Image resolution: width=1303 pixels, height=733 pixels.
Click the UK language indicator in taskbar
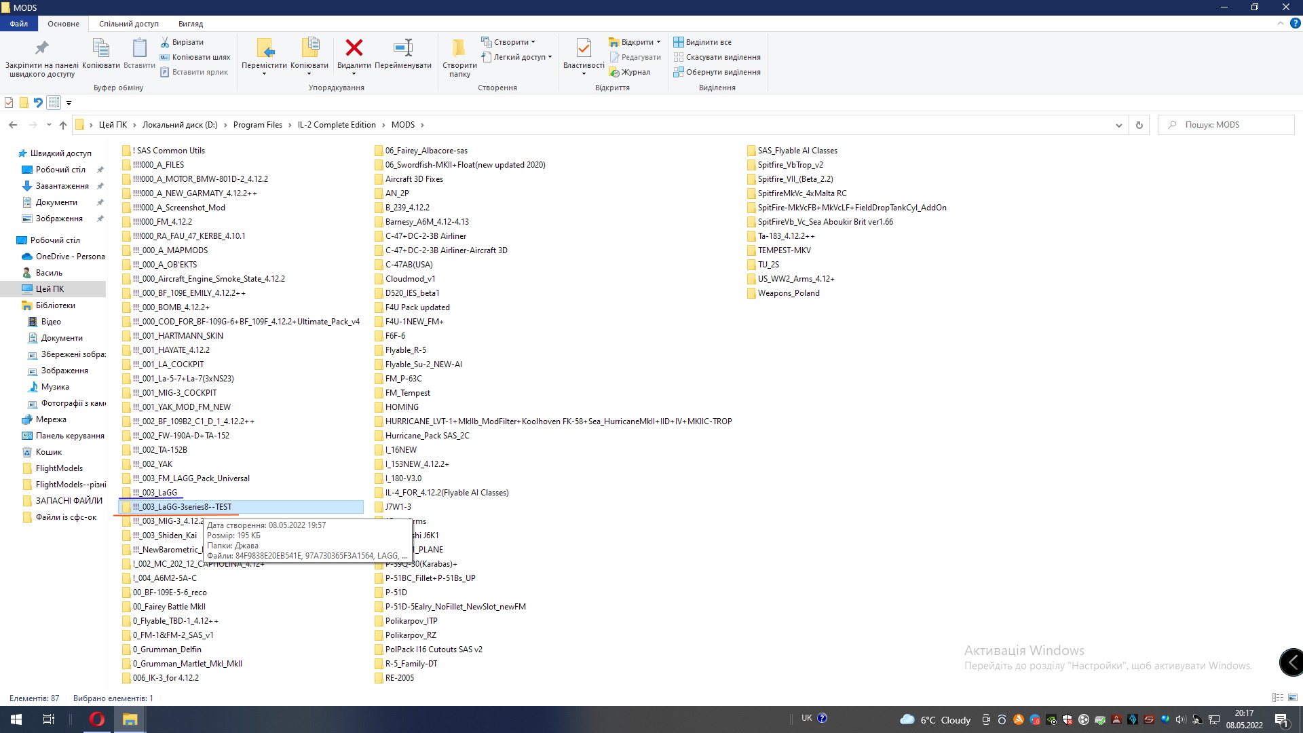806,718
